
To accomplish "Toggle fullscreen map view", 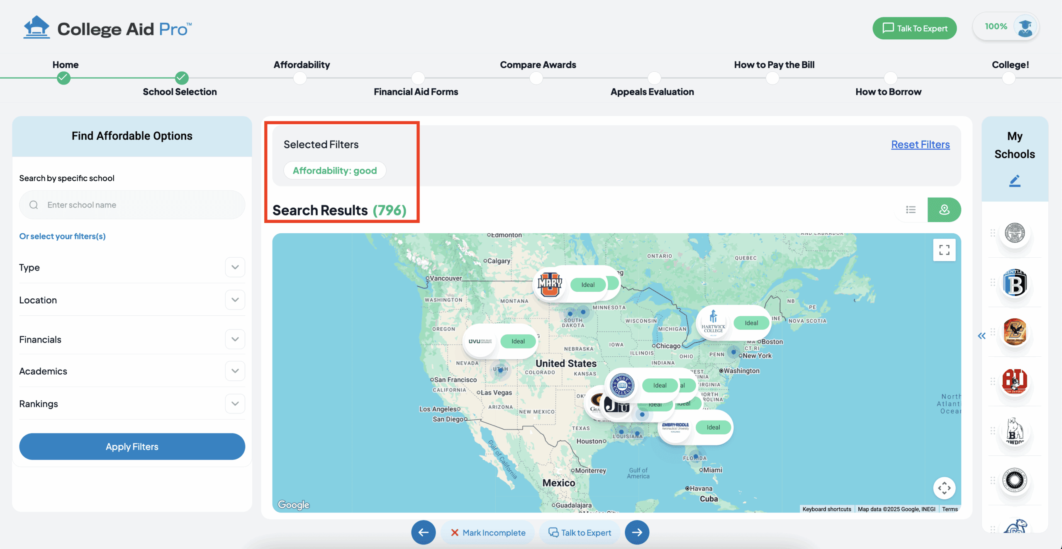I will point(944,250).
